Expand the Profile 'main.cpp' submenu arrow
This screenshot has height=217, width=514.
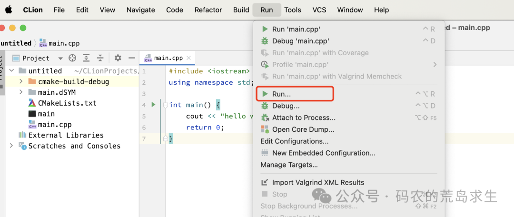click(x=435, y=65)
